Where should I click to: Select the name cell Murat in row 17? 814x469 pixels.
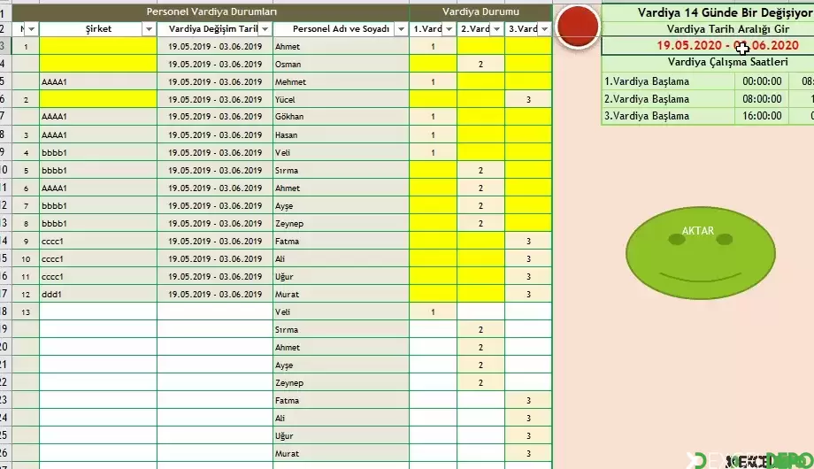[x=341, y=295]
